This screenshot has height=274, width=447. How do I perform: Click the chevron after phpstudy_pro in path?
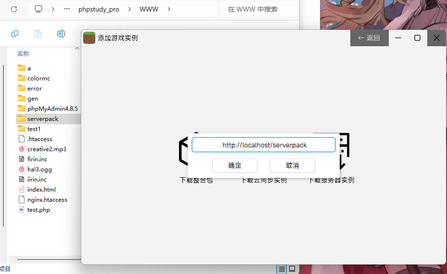pyautogui.click(x=129, y=9)
